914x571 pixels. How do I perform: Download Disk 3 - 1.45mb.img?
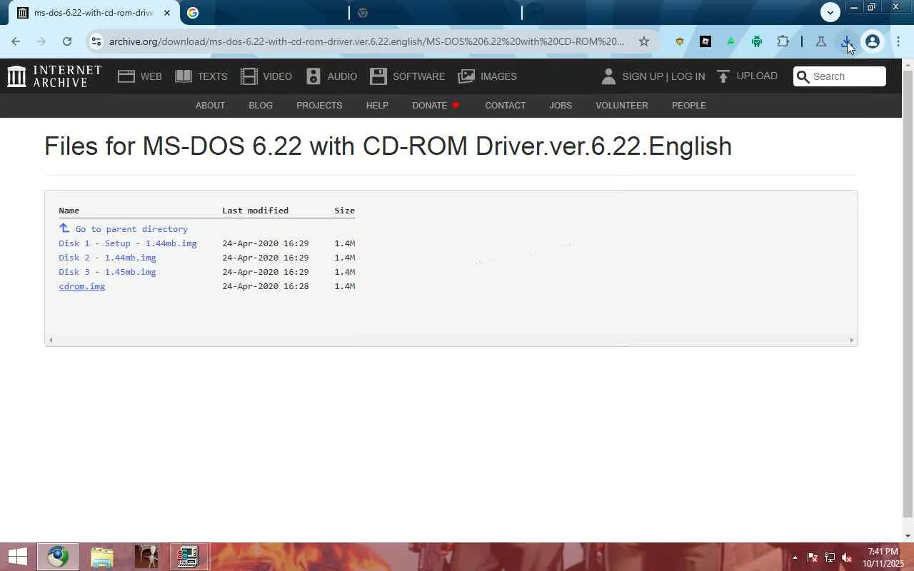click(x=107, y=272)
